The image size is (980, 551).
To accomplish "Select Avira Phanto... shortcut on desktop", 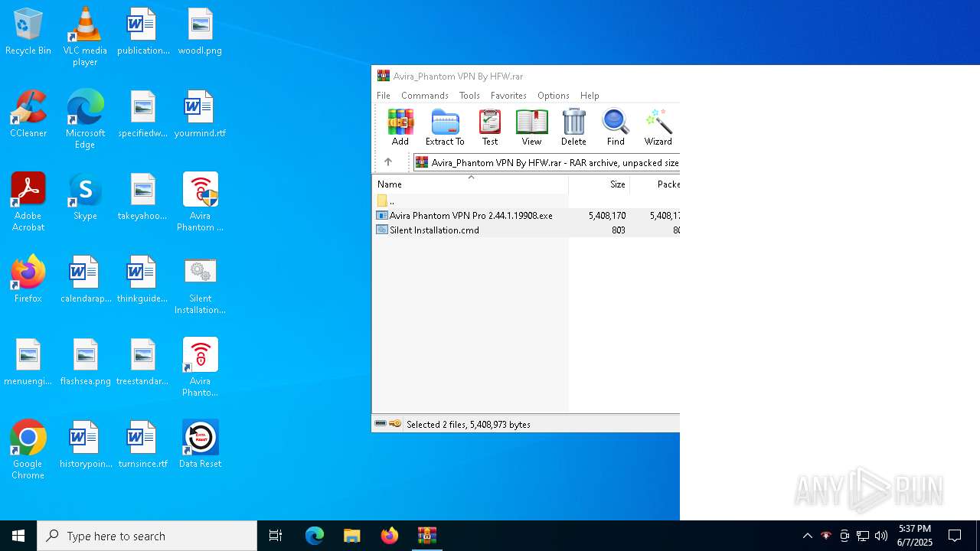I will tap(200, 367).
